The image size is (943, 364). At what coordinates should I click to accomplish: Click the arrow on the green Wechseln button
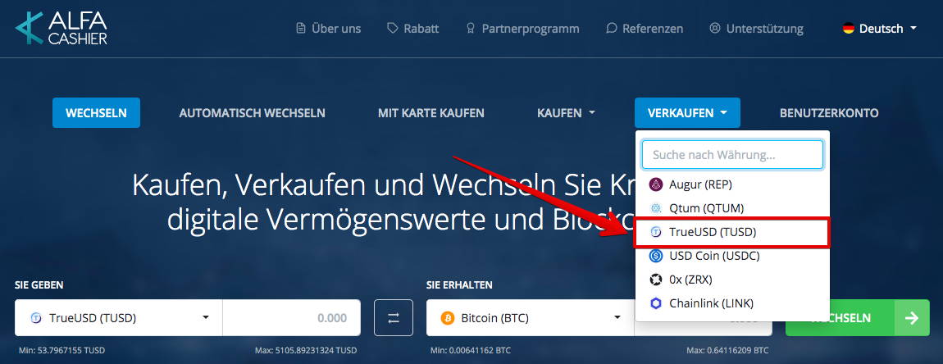point(912,317)
